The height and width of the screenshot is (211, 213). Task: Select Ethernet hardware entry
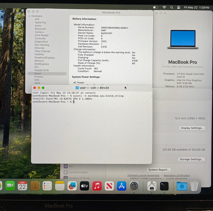pos(40,48)
